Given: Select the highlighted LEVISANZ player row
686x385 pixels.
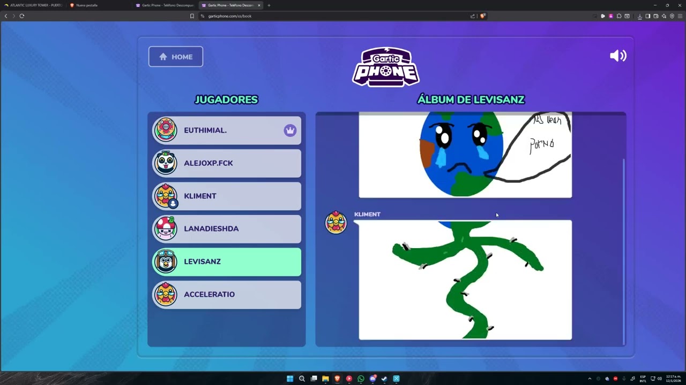Looking at the screenshot, I should pos(227,262).
